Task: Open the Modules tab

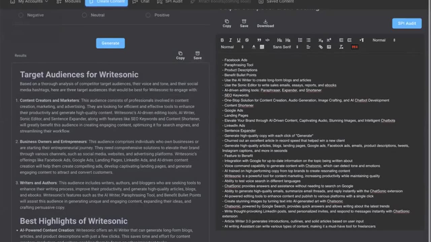Action: tap(69, 2)
